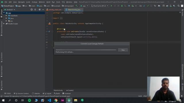Click the onCreate() breadcrumb
Screen dimensions: 184x103
pyautogui.click(x=70, y=90)
